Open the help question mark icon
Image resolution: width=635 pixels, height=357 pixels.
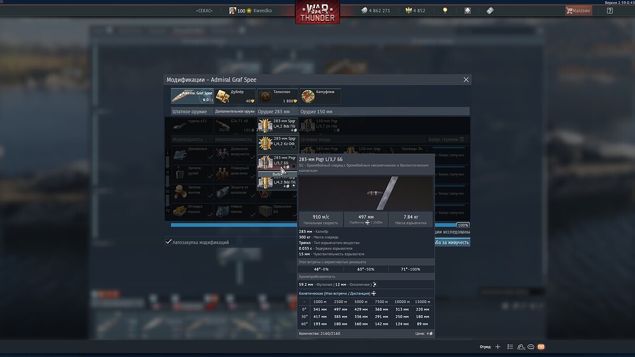point(610,11)
